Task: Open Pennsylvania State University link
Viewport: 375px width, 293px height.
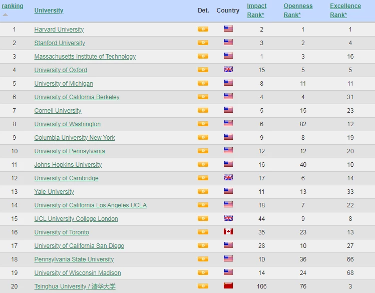Action: point(74,259)
